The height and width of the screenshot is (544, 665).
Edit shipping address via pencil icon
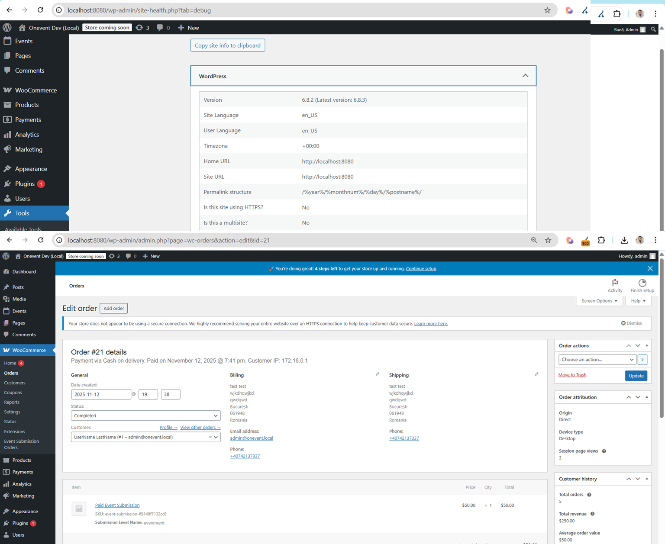tap(536, 374)
